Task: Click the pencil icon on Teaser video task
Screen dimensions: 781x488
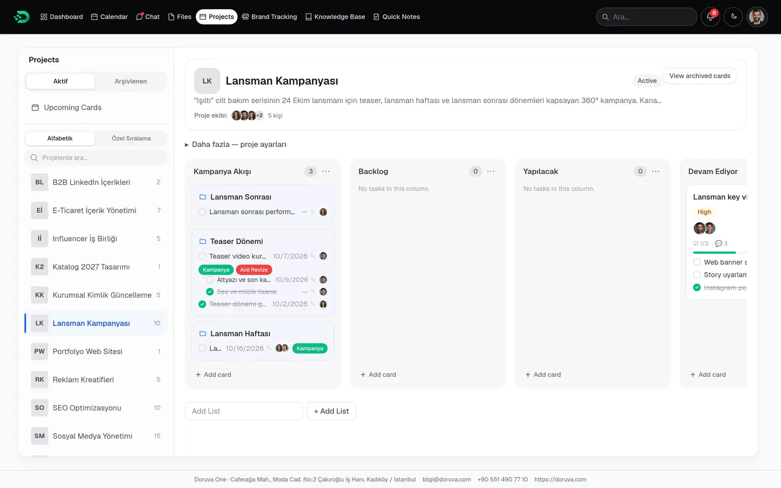Action: coord(313,256)
